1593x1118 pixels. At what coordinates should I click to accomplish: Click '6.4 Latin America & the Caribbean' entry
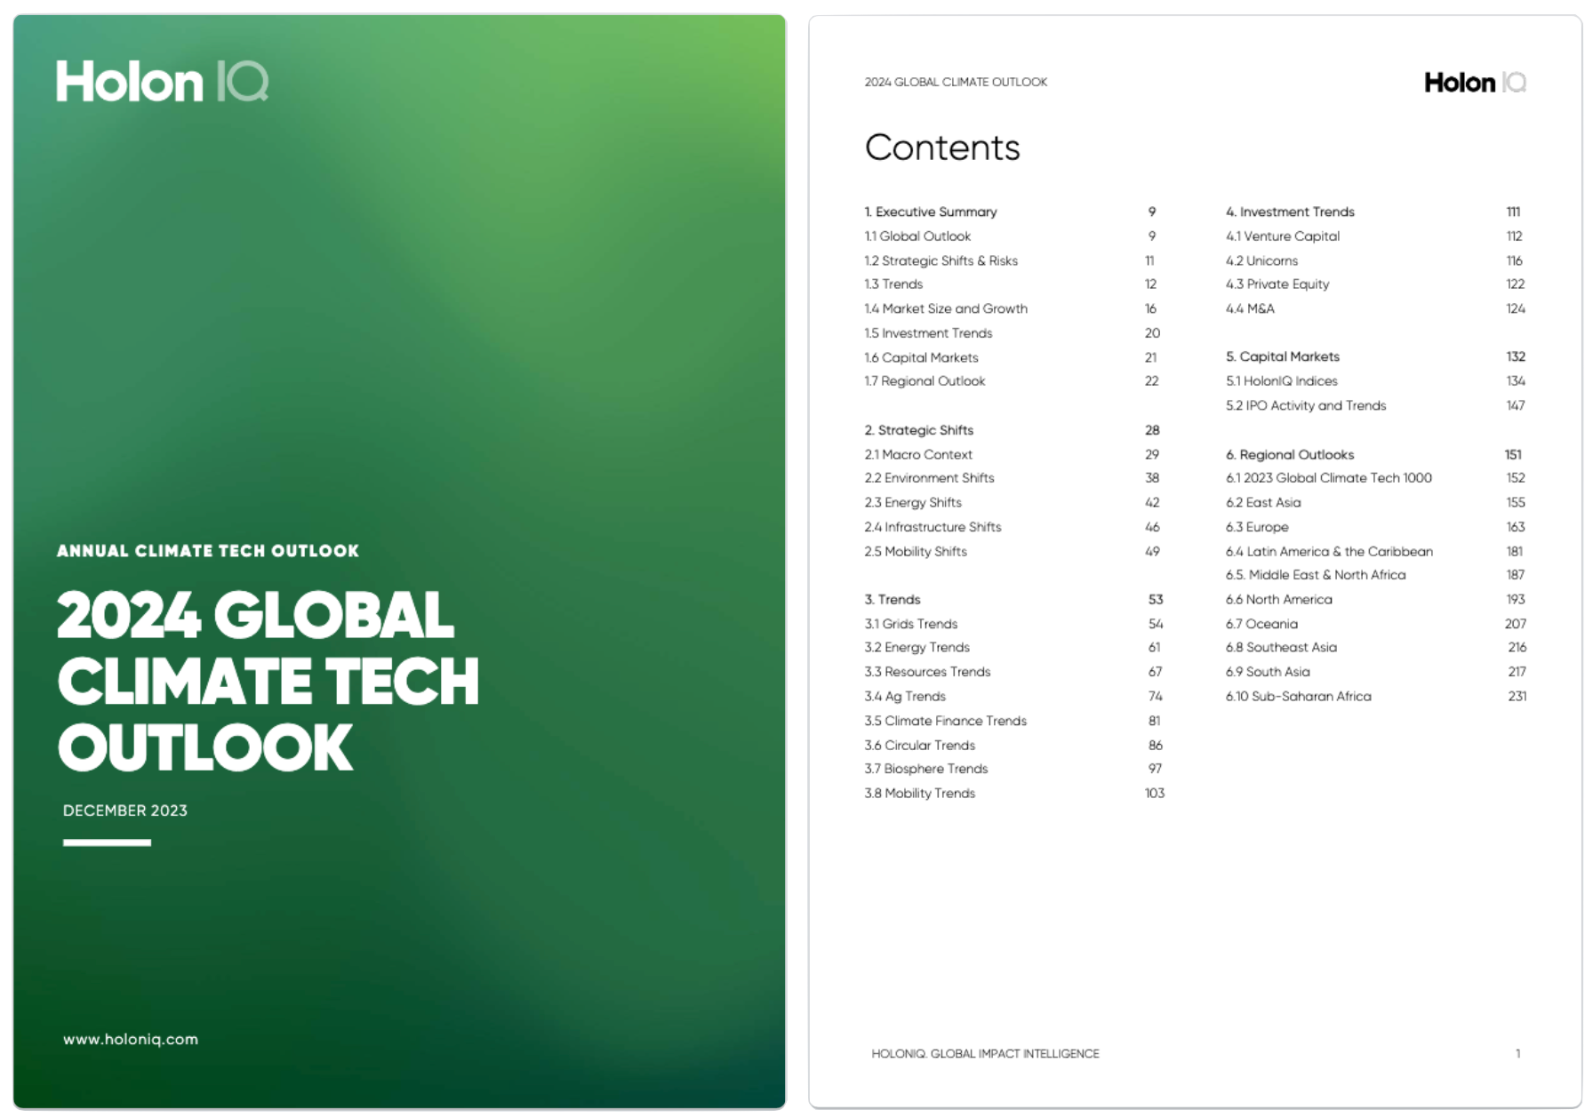[x=1329, y=552]
